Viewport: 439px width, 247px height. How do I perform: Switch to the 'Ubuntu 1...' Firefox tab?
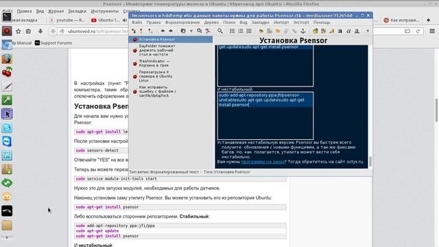[x=106, y=20]
